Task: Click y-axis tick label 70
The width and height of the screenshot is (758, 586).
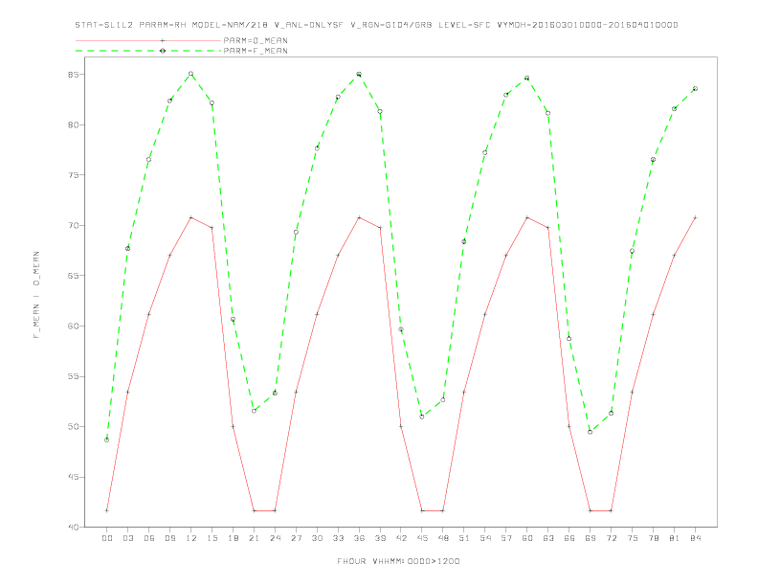Action: pyautogui.click(x=73, y=225)
